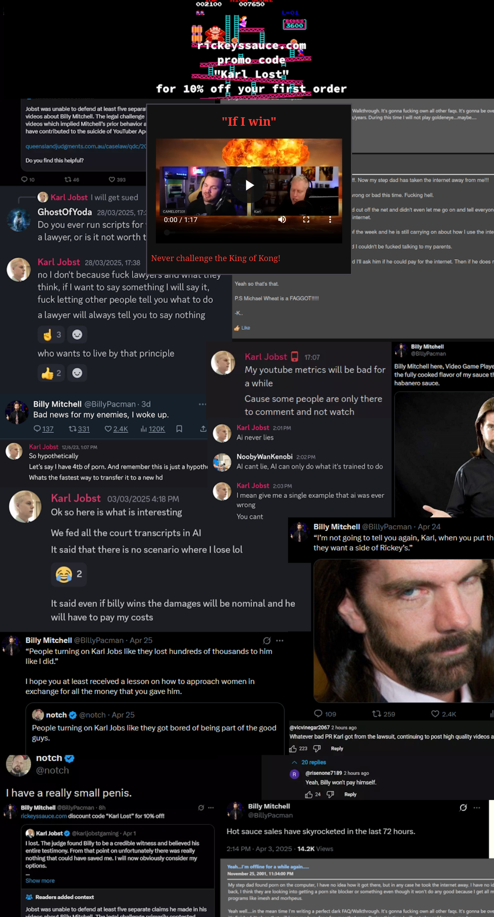Expand Karl Jobst's tweet with Show more

point(40,881)
